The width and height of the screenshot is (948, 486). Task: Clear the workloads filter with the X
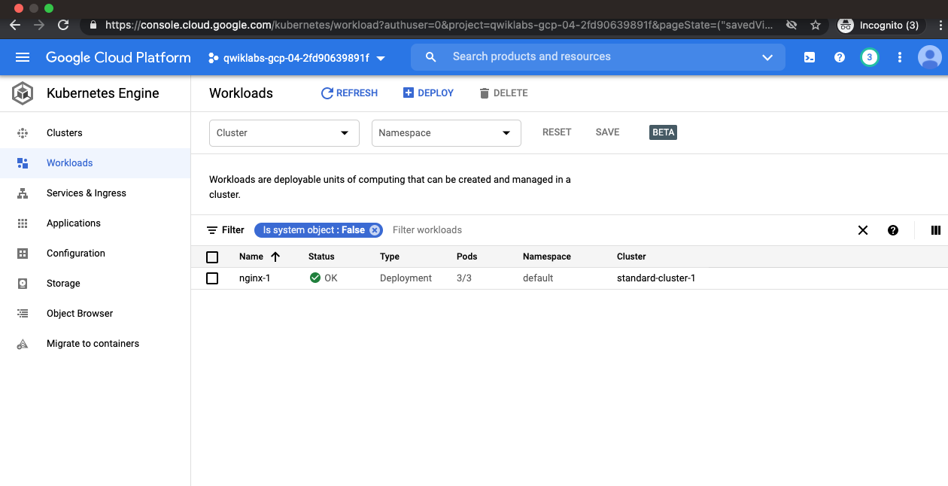pyautogui.click(x=863, y=230)
